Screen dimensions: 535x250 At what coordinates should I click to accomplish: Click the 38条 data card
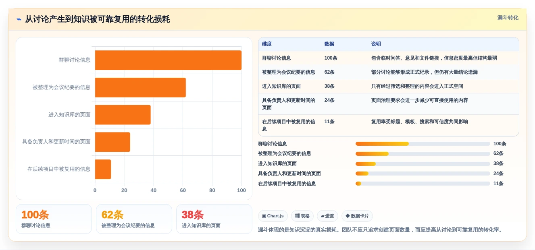(214, 219)
